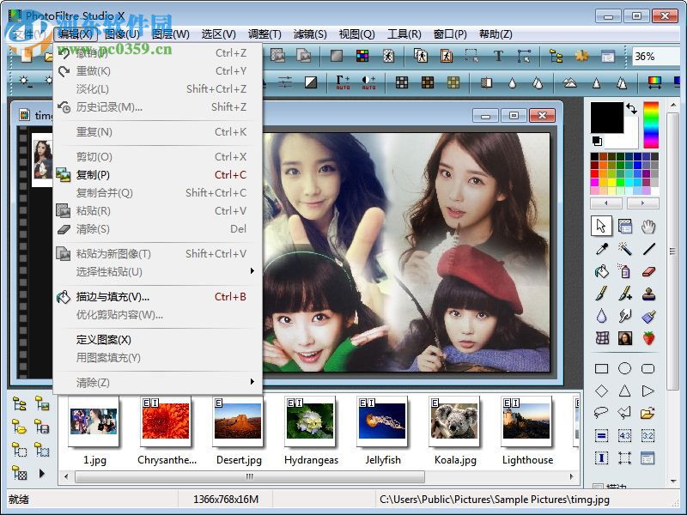The width and height of the screenshot is (687, 515).
Task: Open the Koala.jpg thumbnail
Action: [454, 421]
